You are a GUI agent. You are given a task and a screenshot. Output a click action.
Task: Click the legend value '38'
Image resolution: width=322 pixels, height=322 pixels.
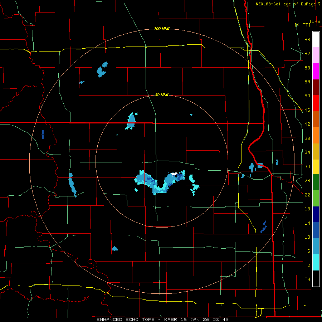point(307,138)
